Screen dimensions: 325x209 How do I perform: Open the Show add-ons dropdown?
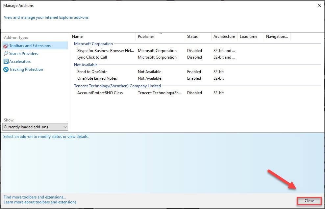[35, 127]
